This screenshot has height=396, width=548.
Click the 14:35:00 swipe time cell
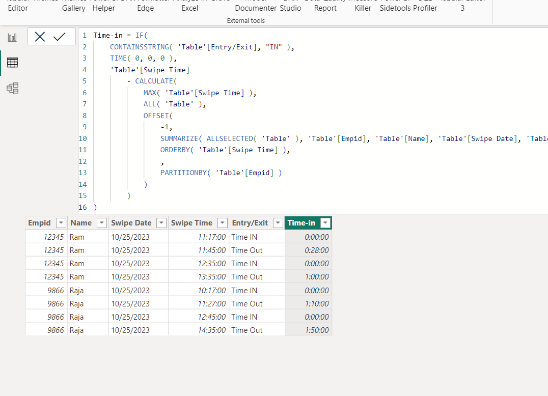coord(199,330)
